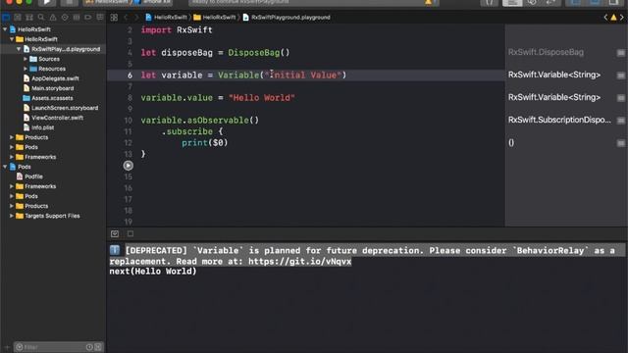This screenshot has height=353, width=628.
Task: Open the Test navigator diamond tab
Action: point(65,18)
